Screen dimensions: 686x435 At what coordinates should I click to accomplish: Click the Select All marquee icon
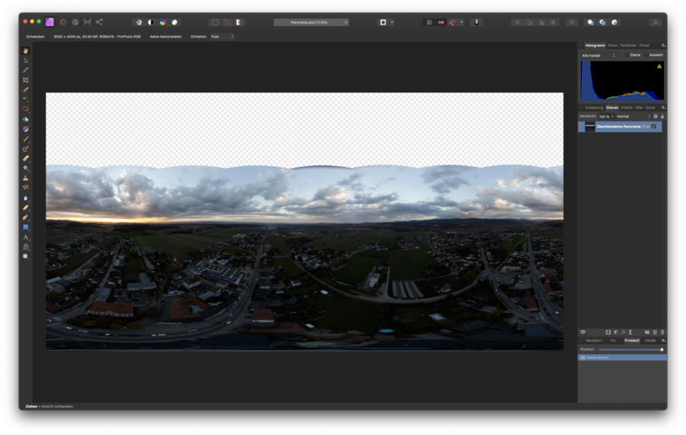tap(215, 22)
